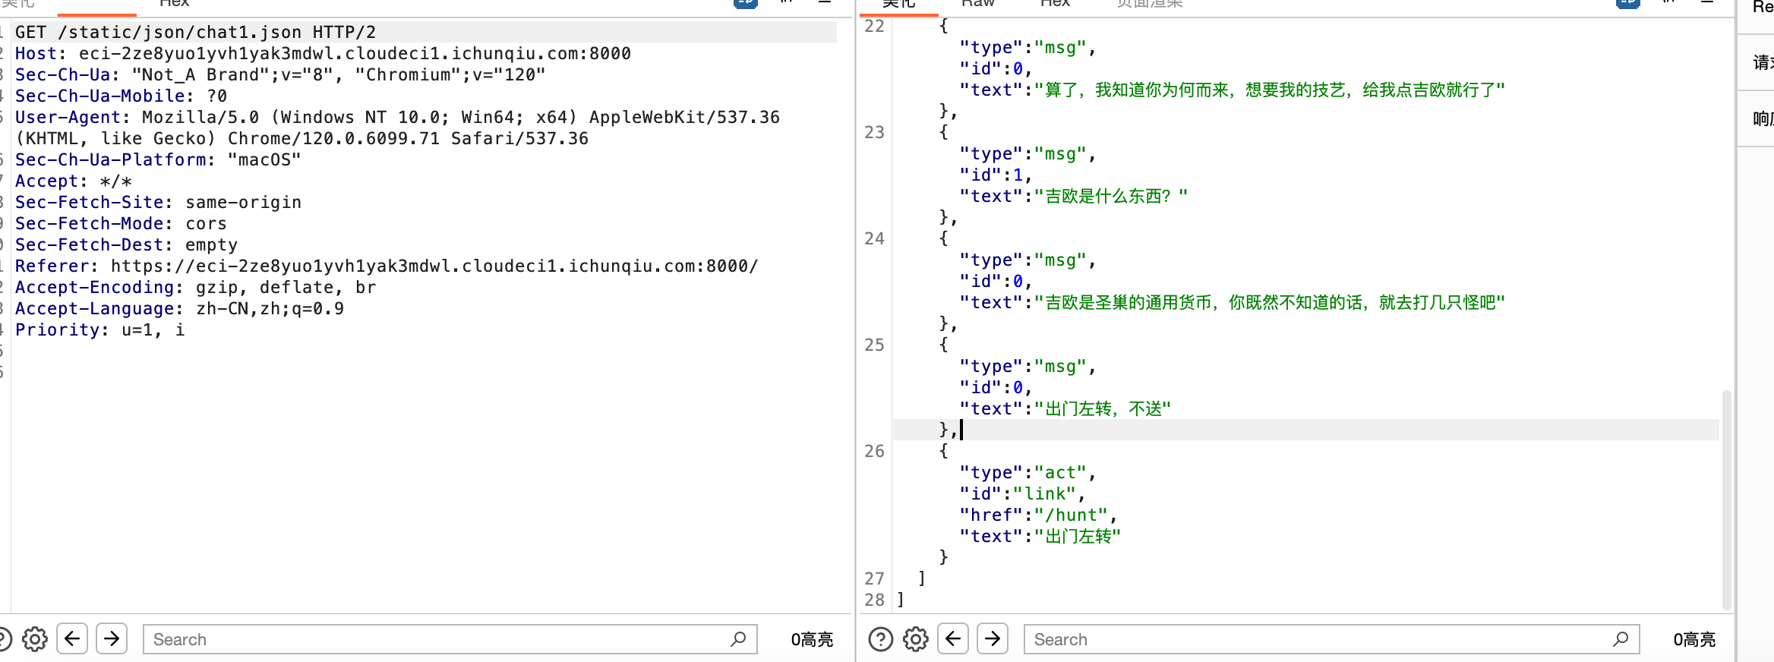Focus the request Search field
The height and width of the screenshot is (662, 1774).
click(437, 639)
